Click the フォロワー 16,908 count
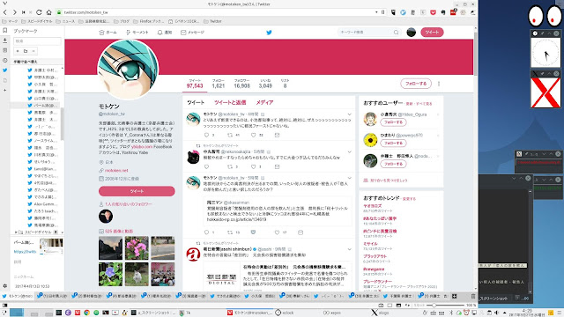 [x=241, y=84]
